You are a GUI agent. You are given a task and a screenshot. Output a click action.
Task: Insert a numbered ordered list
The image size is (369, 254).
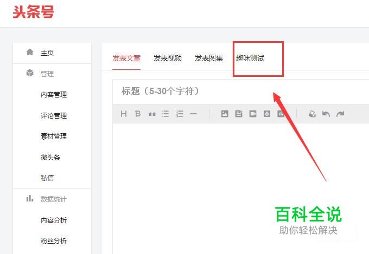point(180,114)
